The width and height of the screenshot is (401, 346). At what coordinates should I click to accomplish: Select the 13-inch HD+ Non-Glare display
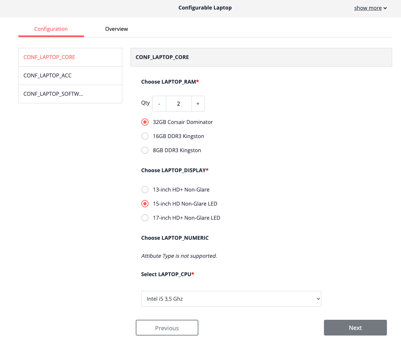point(145,189)
